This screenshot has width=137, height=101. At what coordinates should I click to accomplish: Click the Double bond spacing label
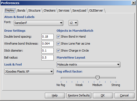coord(18,37)
